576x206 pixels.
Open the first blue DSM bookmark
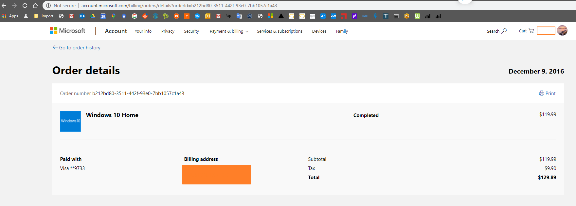click(x=323, y=16)
